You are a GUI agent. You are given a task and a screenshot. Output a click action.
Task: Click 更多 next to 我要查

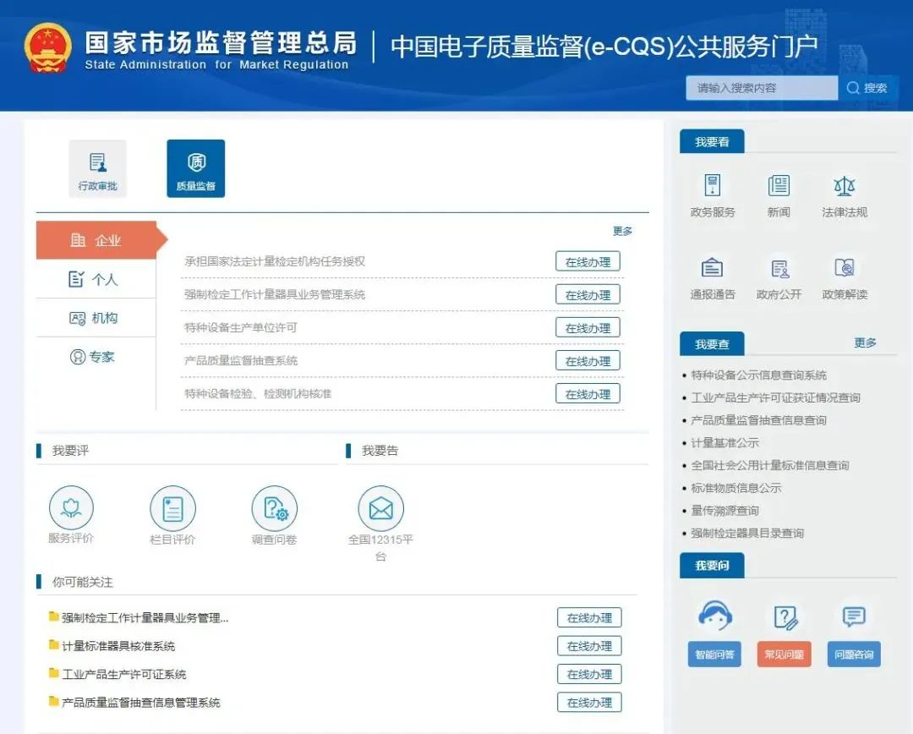[x=866, y=342]
